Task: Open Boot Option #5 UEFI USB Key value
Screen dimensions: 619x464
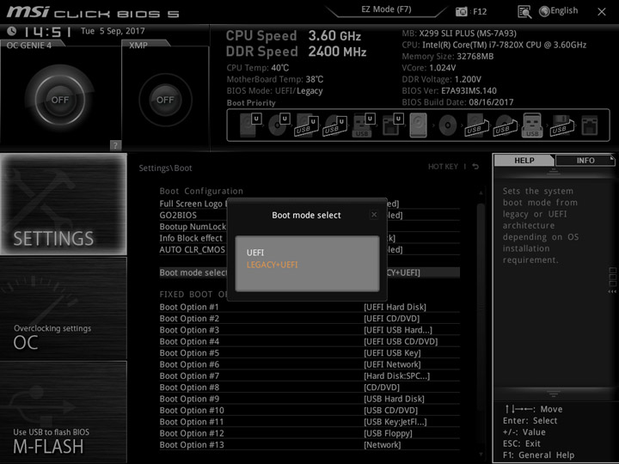Action: [x=392, y=353]
